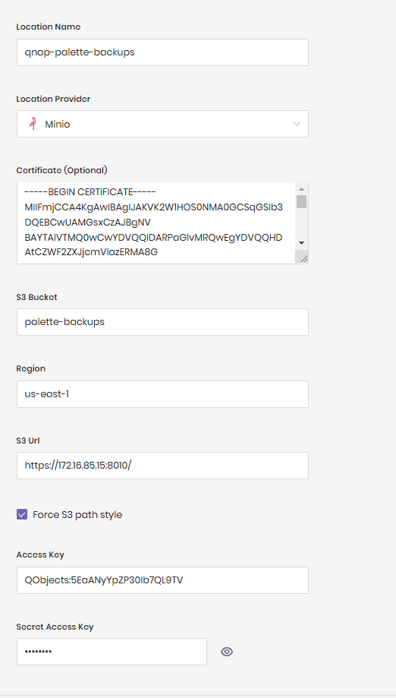Viewport: 396px width, 698px height.
Task: Reveal the Secret Access Key with eye icon
Action: (227, 652)
